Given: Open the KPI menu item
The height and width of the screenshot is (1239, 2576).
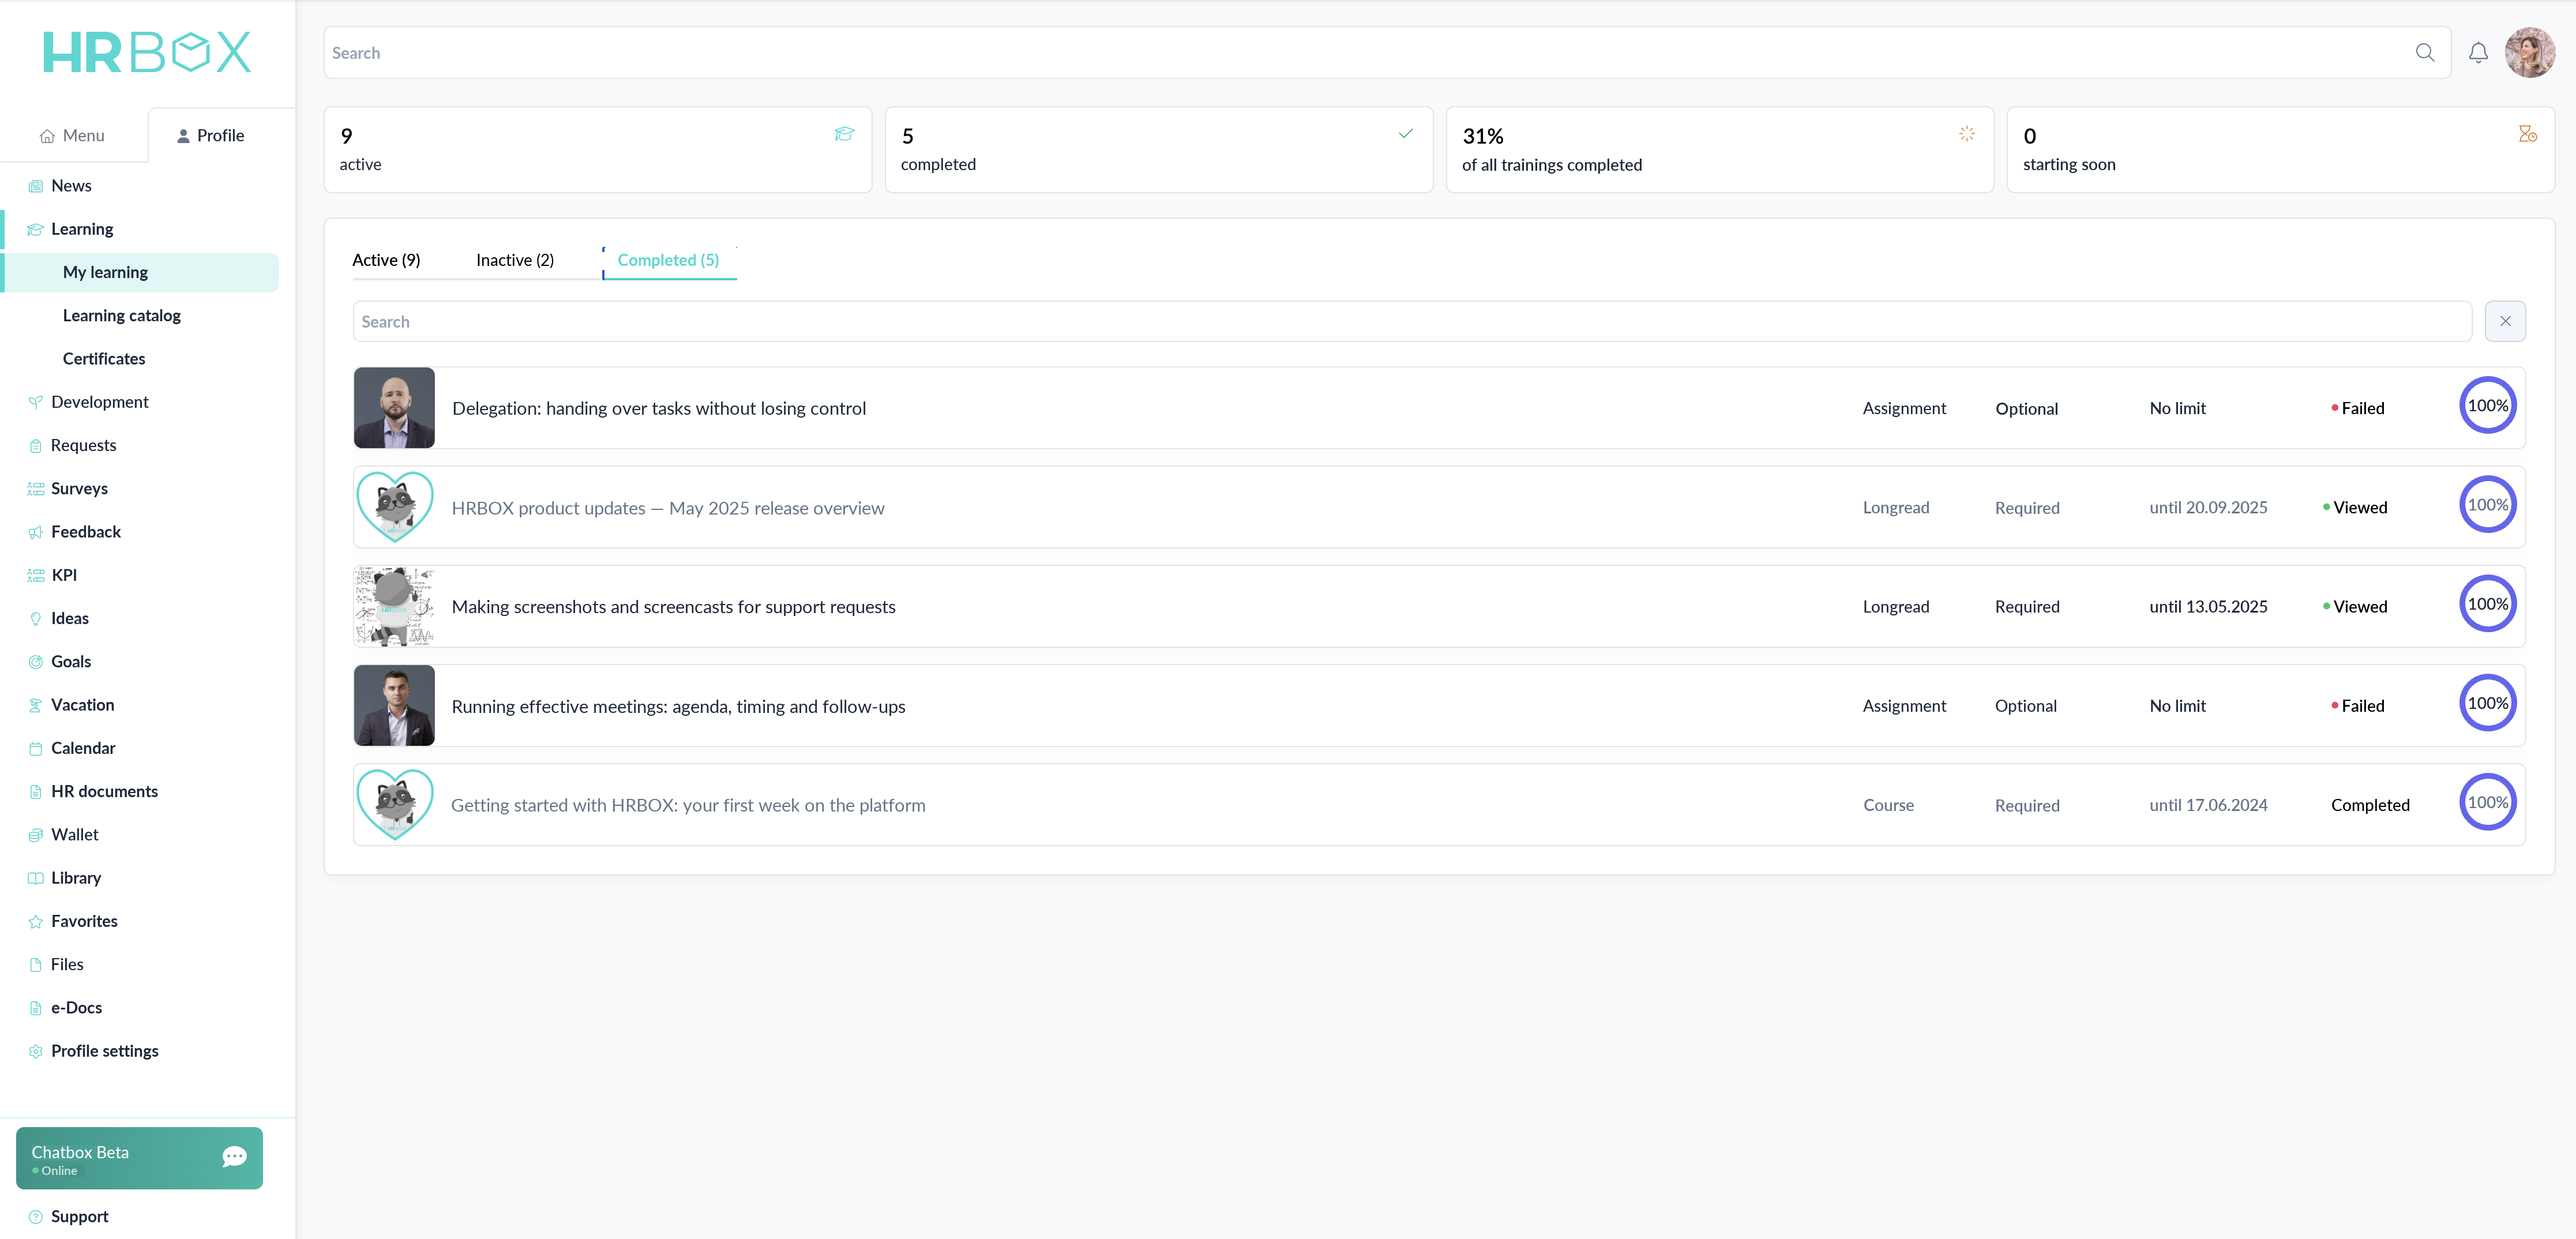Looking at the screenshot, I should (x=64, y=575).
